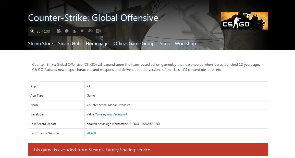Click the spiky achievements badge icon
Viewport: 295px width, 158px height.
click(67, 31)
